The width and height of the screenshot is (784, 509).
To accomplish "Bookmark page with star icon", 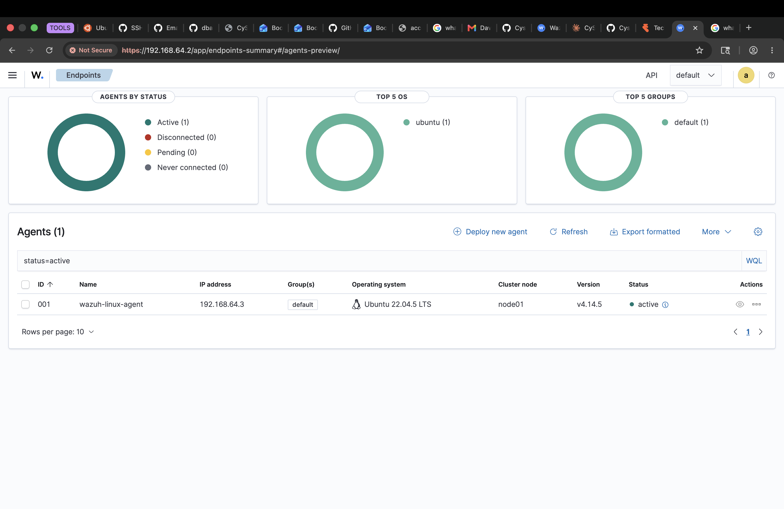I will click(699, 50).
